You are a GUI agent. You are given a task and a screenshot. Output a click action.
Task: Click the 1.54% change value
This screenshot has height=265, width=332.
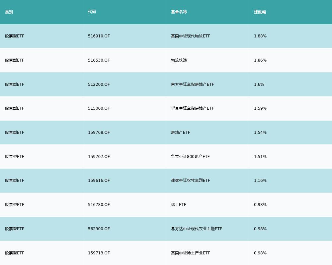[x=260, y=132]
